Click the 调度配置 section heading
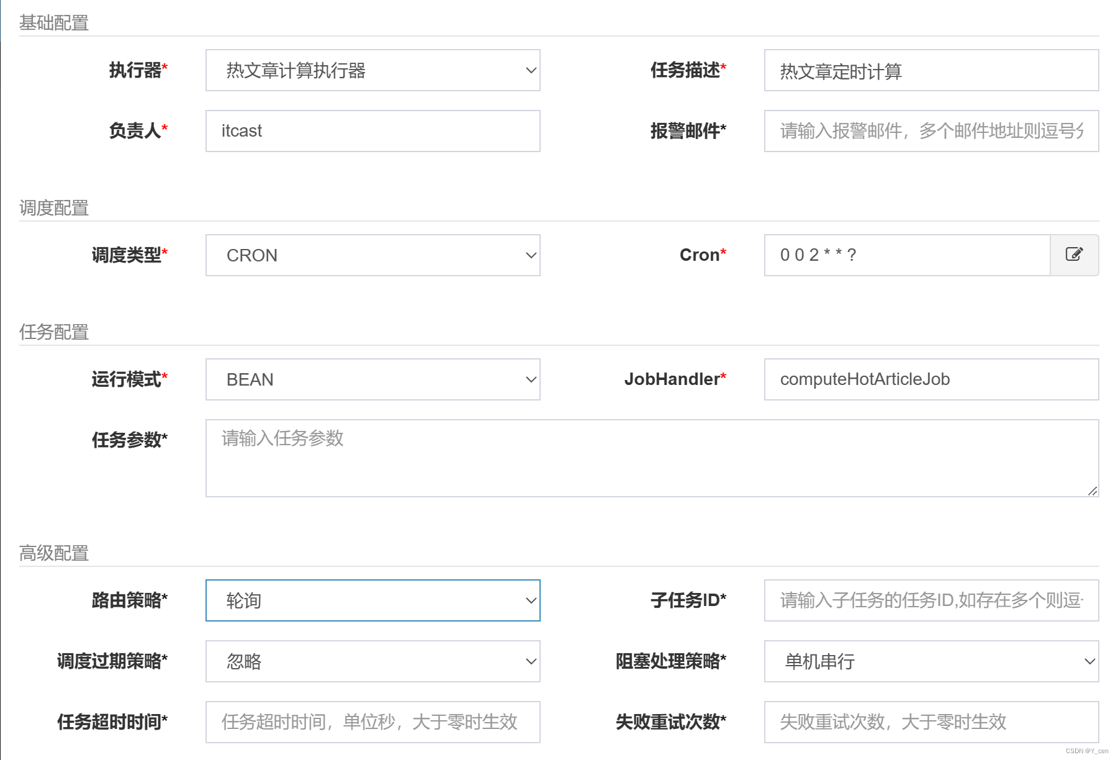Image resolution: width=1118 pixels, height=760 pixels. coord(54,208)
